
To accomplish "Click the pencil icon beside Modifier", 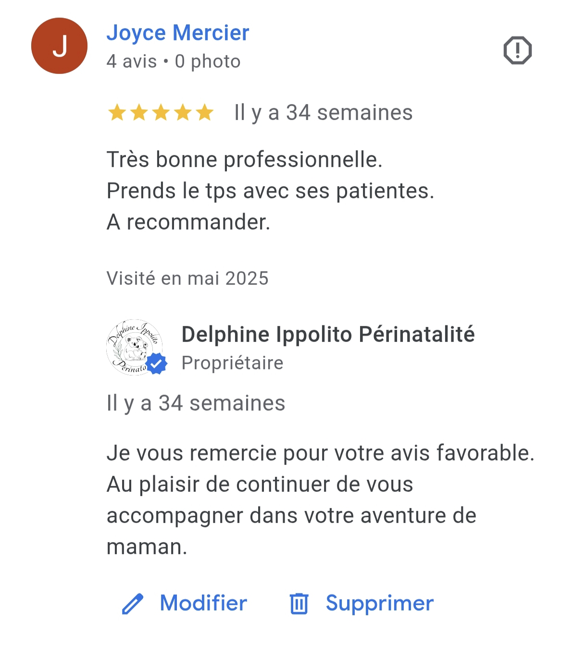I will [x=133, y=604].
